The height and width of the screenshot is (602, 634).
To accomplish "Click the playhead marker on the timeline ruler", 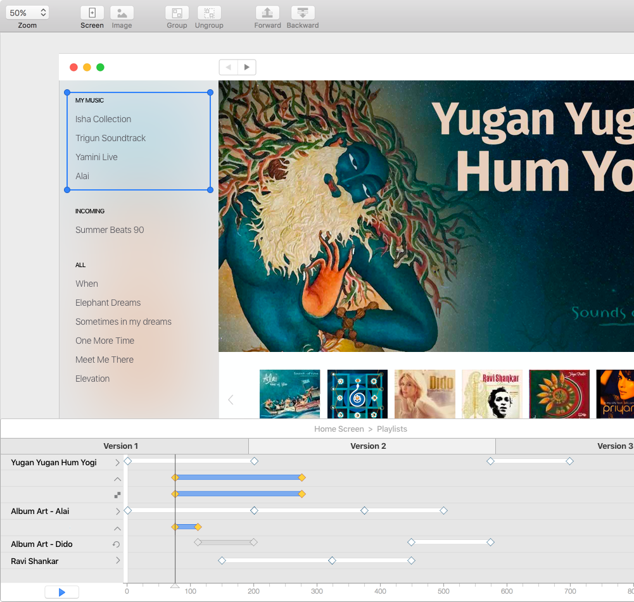I will 175,586.
